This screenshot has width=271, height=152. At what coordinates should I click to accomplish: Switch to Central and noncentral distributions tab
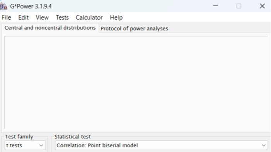(x=50, y=28)
